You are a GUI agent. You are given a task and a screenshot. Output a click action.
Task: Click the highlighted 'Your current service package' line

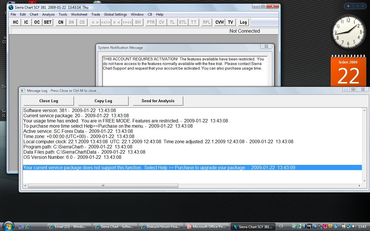click(x=192, y=167)
